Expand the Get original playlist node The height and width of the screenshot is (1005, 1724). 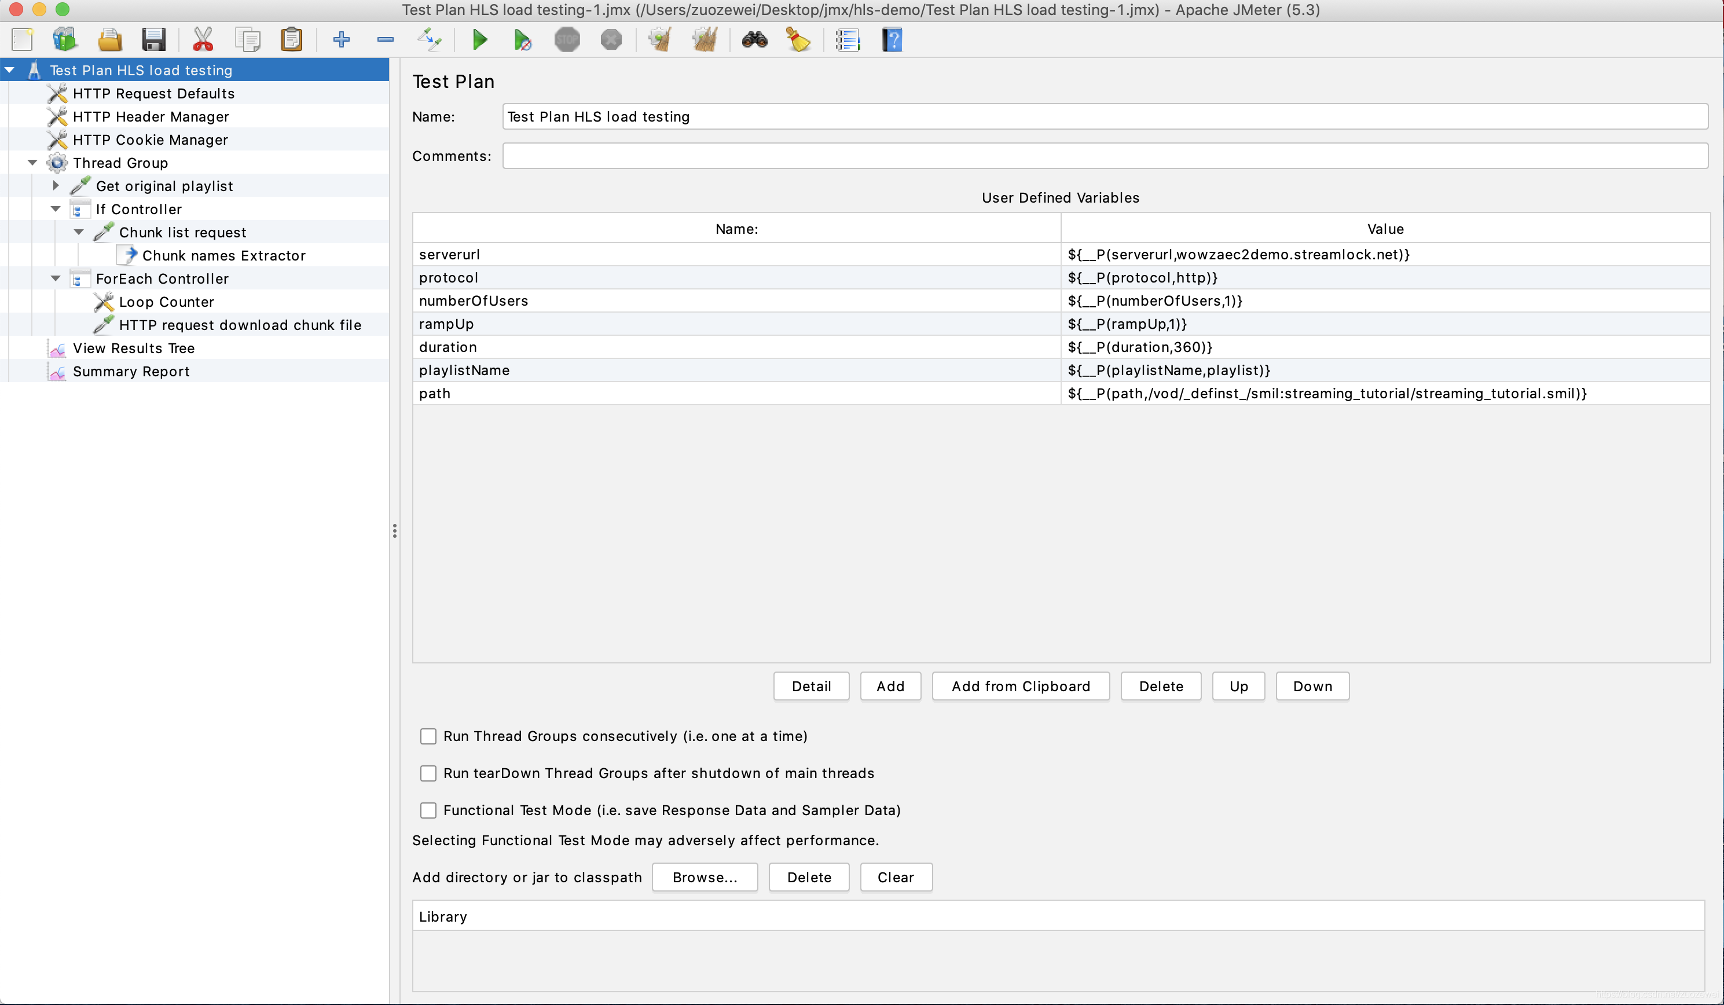[x=56, y=185]
